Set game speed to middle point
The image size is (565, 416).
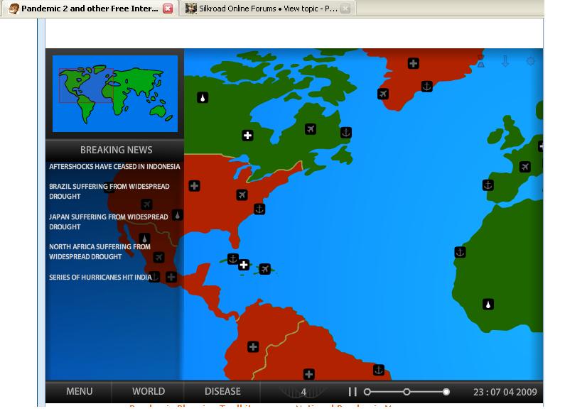pos(407,392)
